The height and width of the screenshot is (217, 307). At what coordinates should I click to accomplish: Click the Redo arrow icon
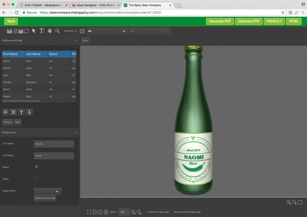pos(132,31)
